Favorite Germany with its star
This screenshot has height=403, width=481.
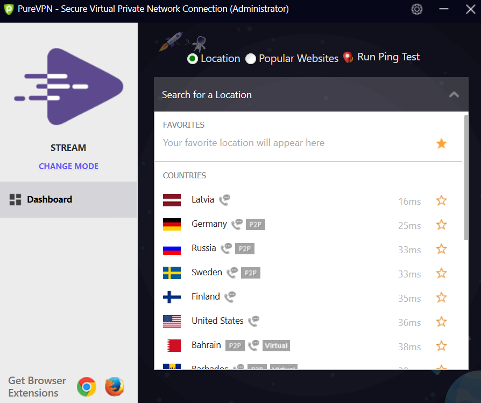click(x=441, y=225)
